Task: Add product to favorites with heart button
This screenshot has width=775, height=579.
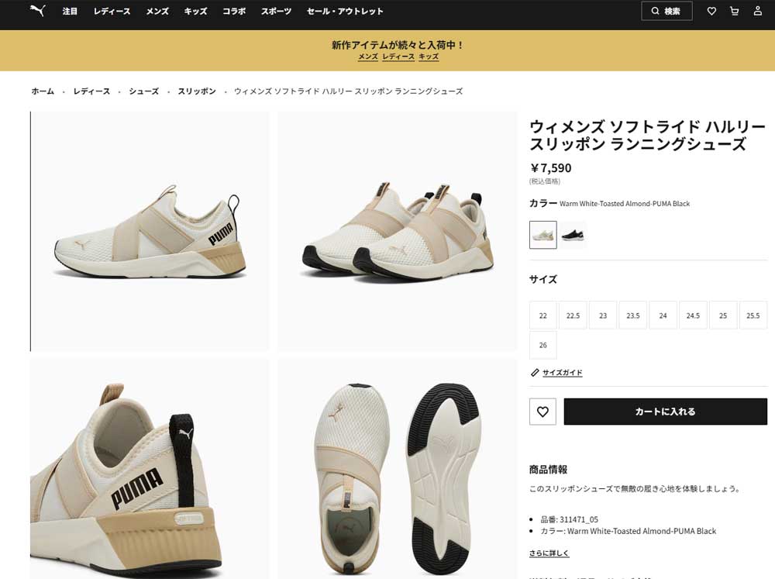Action: 542,412
